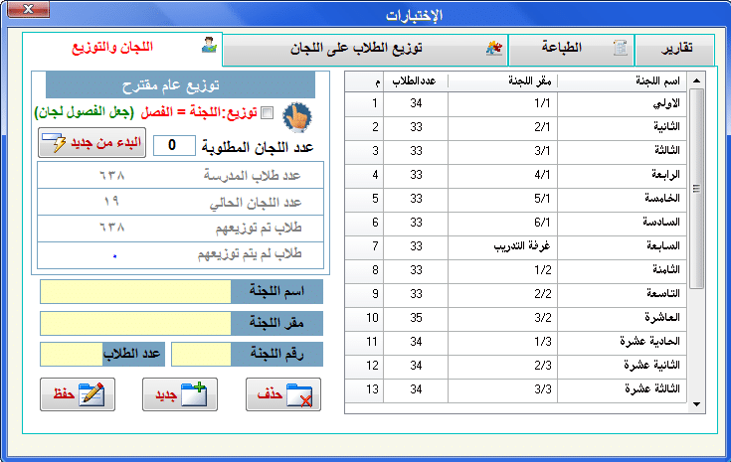Click the user icon on اللجان والتوزيع tab
731x462 pixels.
click(209, 45)
